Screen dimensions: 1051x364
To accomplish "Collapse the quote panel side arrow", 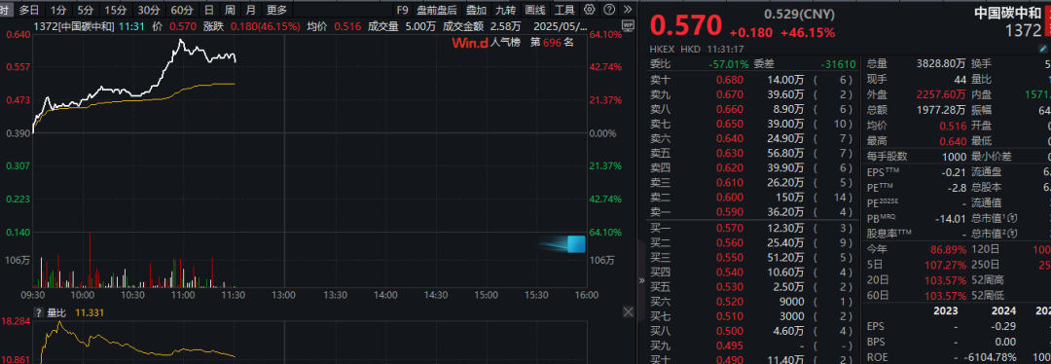I will [x=641, y=280].
